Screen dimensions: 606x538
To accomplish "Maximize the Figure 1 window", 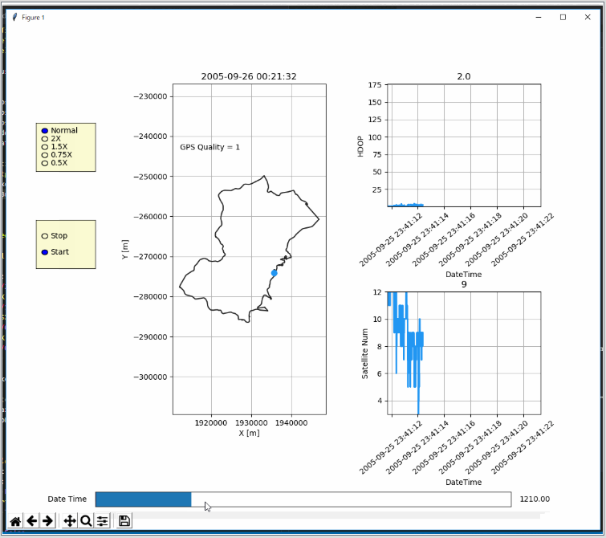I will pos(563,18).
